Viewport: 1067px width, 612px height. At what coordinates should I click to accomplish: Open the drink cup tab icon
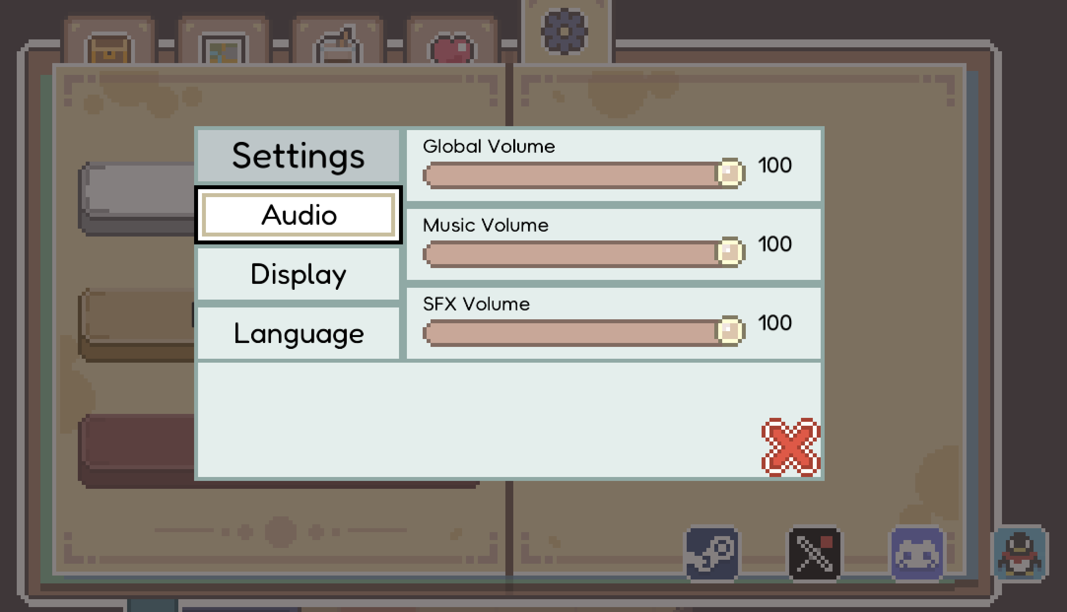tap(337, 47)
